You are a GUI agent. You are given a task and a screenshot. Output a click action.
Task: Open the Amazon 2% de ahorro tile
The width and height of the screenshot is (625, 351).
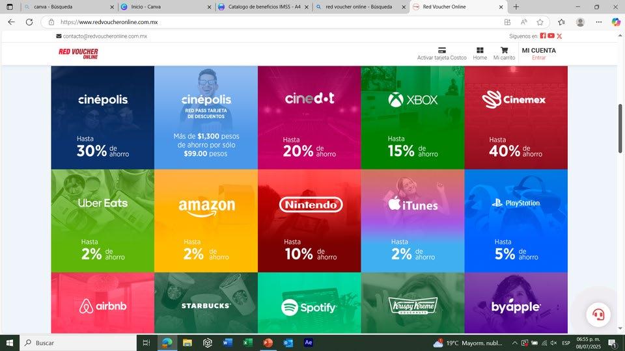206,221
